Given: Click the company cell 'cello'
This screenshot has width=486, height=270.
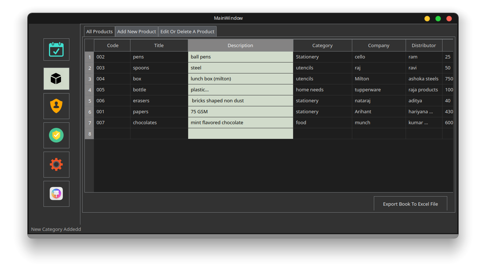Looking at the screenshot, I should coord(379,57).
